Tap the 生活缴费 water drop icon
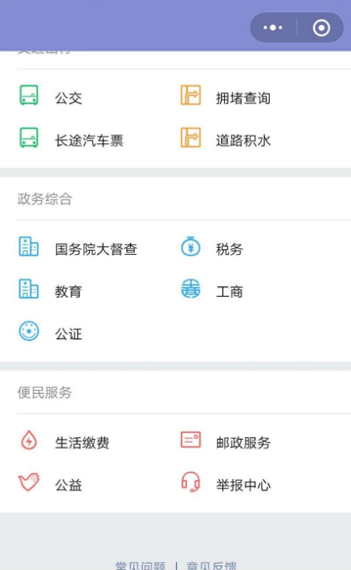 [29, 440]
